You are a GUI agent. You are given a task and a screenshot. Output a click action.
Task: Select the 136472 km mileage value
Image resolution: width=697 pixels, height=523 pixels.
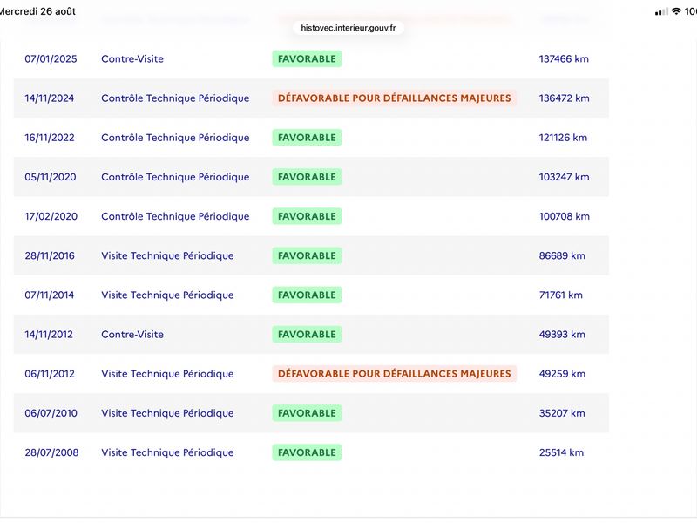coord(564,98)
